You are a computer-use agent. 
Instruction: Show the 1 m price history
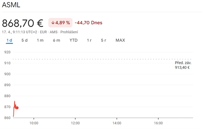(x=40, y=40)
